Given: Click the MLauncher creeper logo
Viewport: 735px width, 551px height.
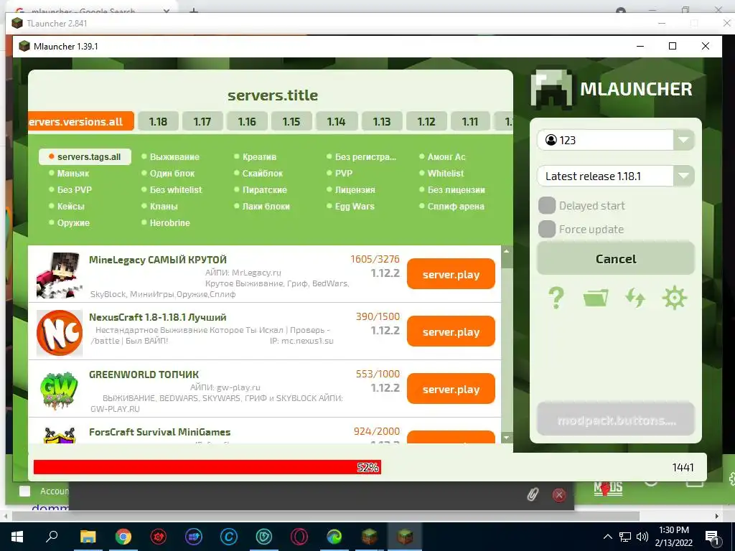Looking at the screenshot, I should click(x=551, y=88).
